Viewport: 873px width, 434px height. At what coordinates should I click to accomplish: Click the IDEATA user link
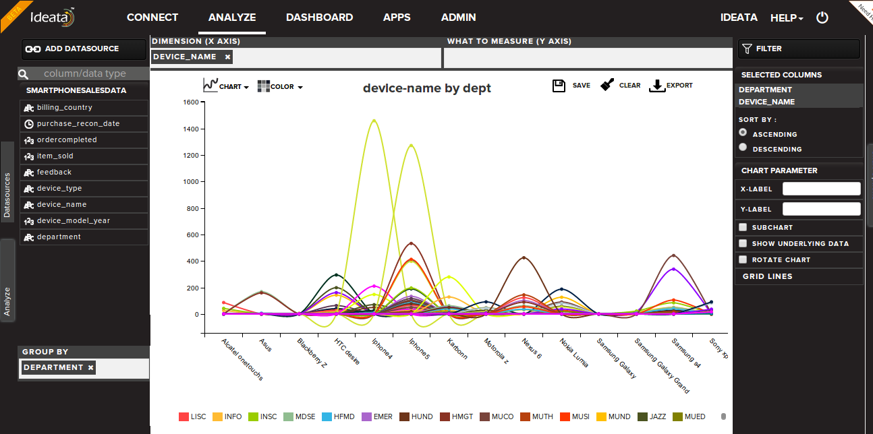point(739,18)
